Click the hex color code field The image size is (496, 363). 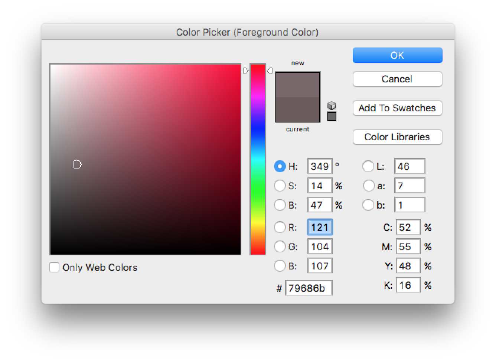309,288
